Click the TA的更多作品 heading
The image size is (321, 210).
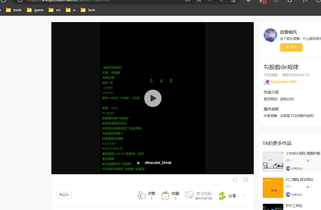pos(277,143)
